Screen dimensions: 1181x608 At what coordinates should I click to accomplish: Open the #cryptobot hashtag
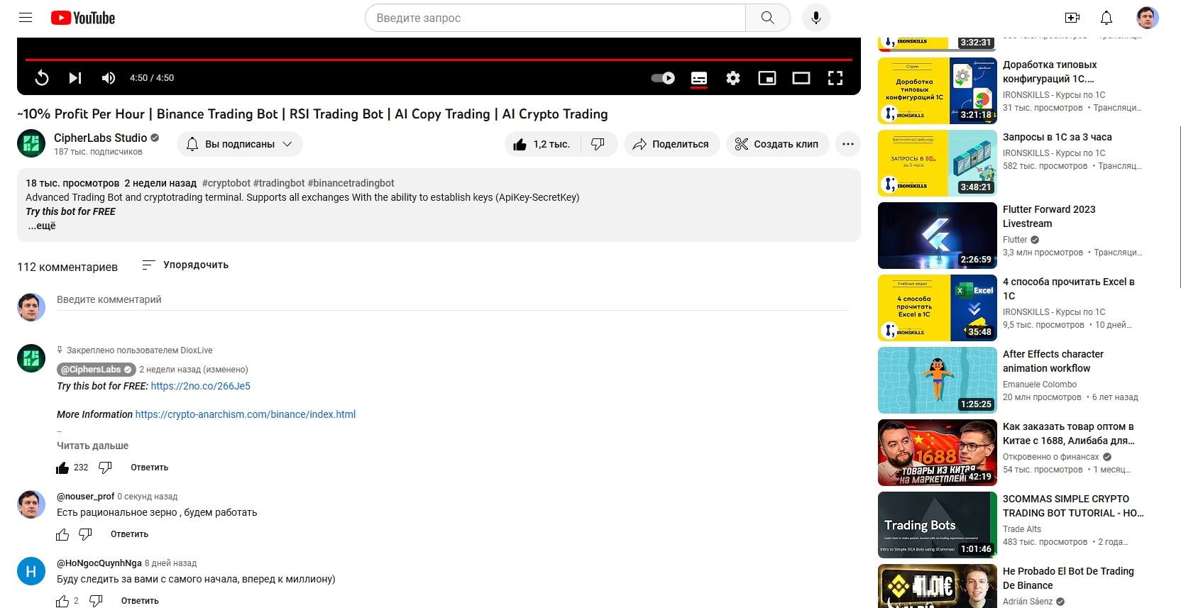coord(226,183)
